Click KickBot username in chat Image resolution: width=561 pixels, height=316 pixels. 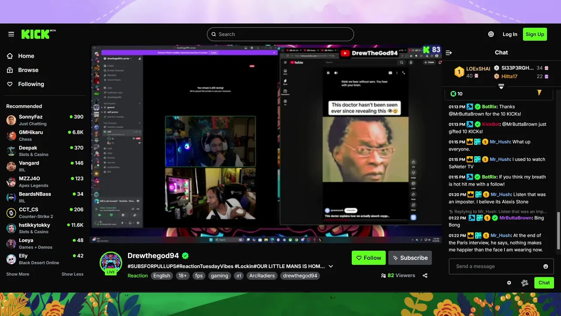(x=491, y=124)
